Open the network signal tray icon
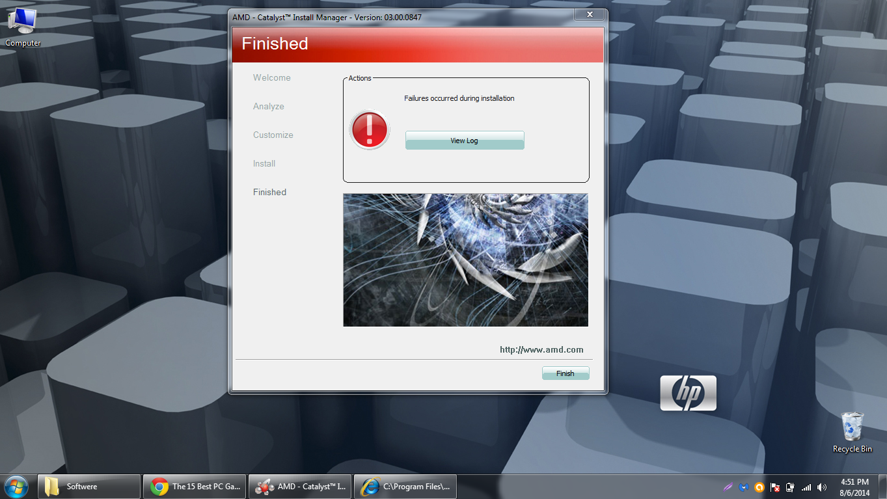Viewport: 887px width, 499px height. tap(806, 487)
